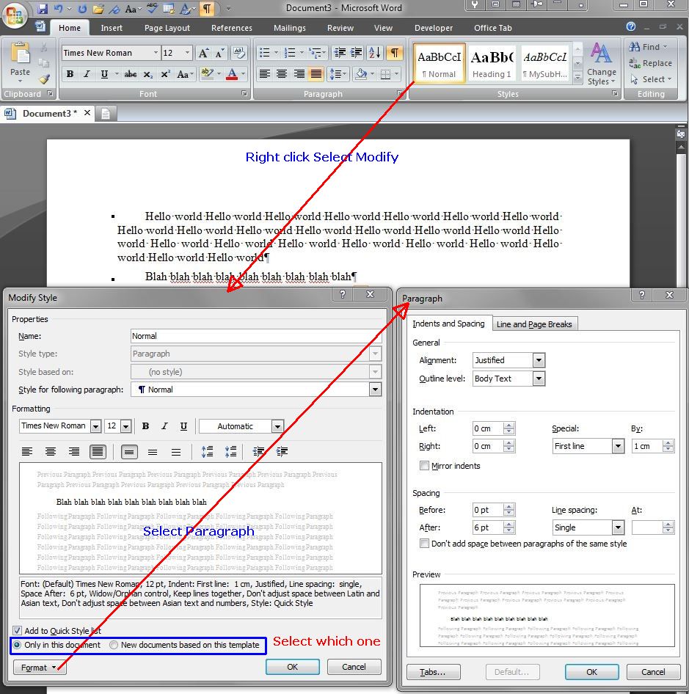
Task: Justify text in ribbon Paragraph group
Action: pos(316,74)
